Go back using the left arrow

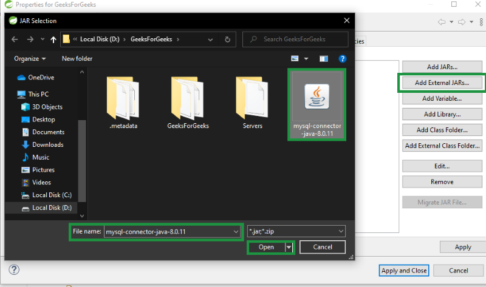pos(15,39)
